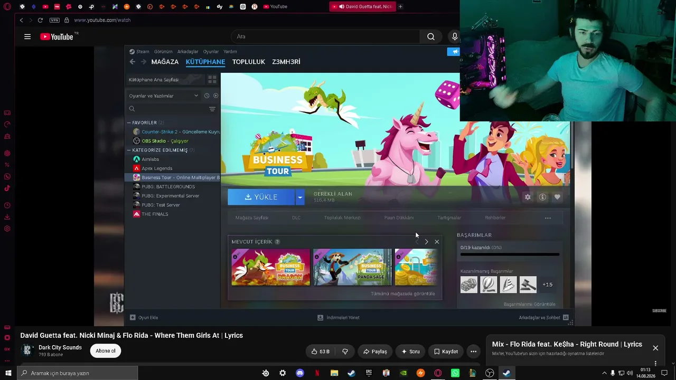Collapse the FAVORİLER category
The height and width of the screenshot is (380, 676).
[x=129, y=122]
